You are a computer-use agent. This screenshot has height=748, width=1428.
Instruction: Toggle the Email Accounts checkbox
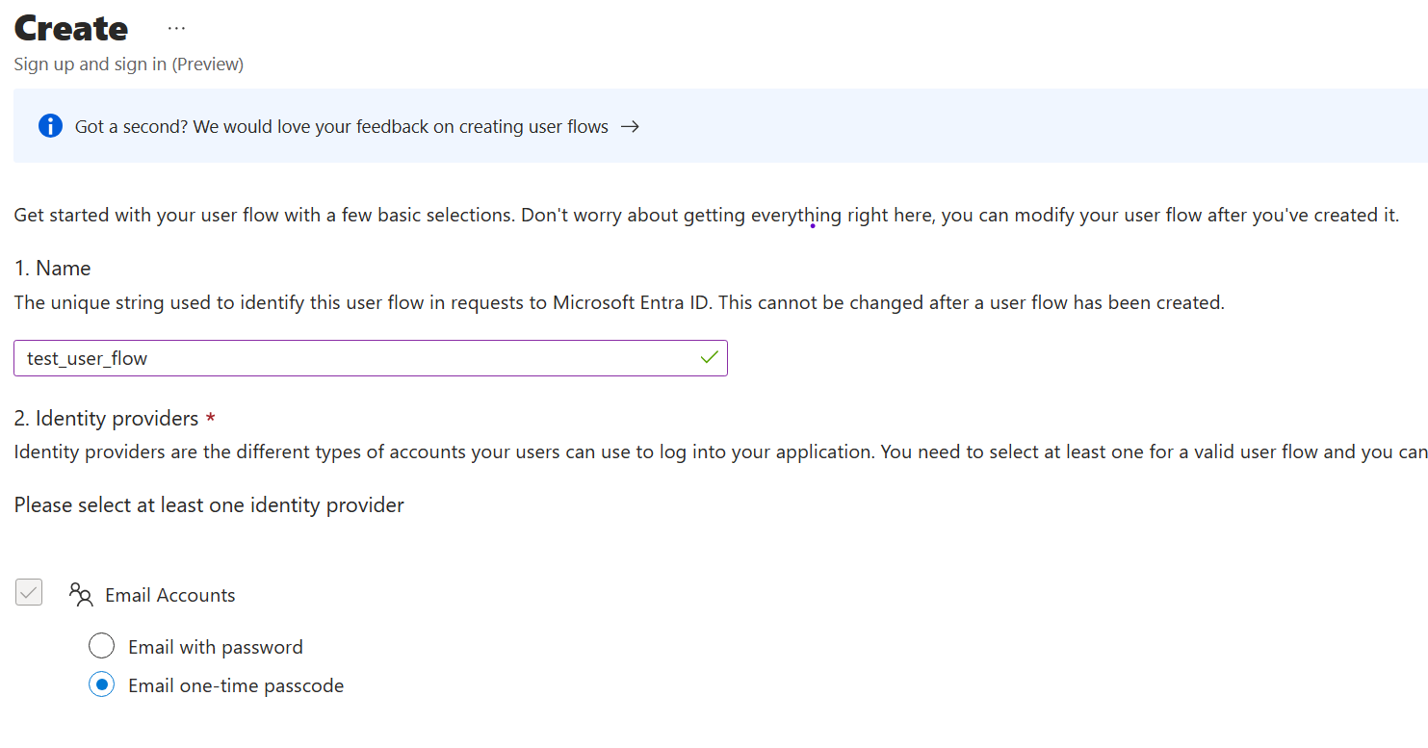29,592
